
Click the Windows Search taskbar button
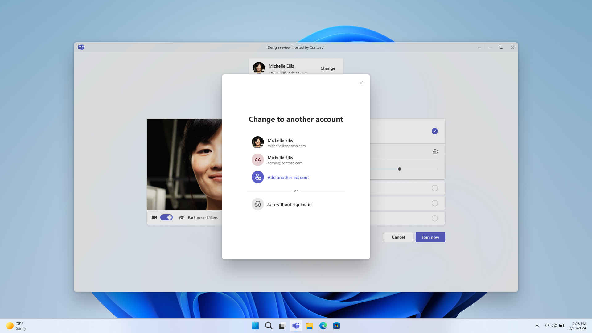tap(269, 325)
